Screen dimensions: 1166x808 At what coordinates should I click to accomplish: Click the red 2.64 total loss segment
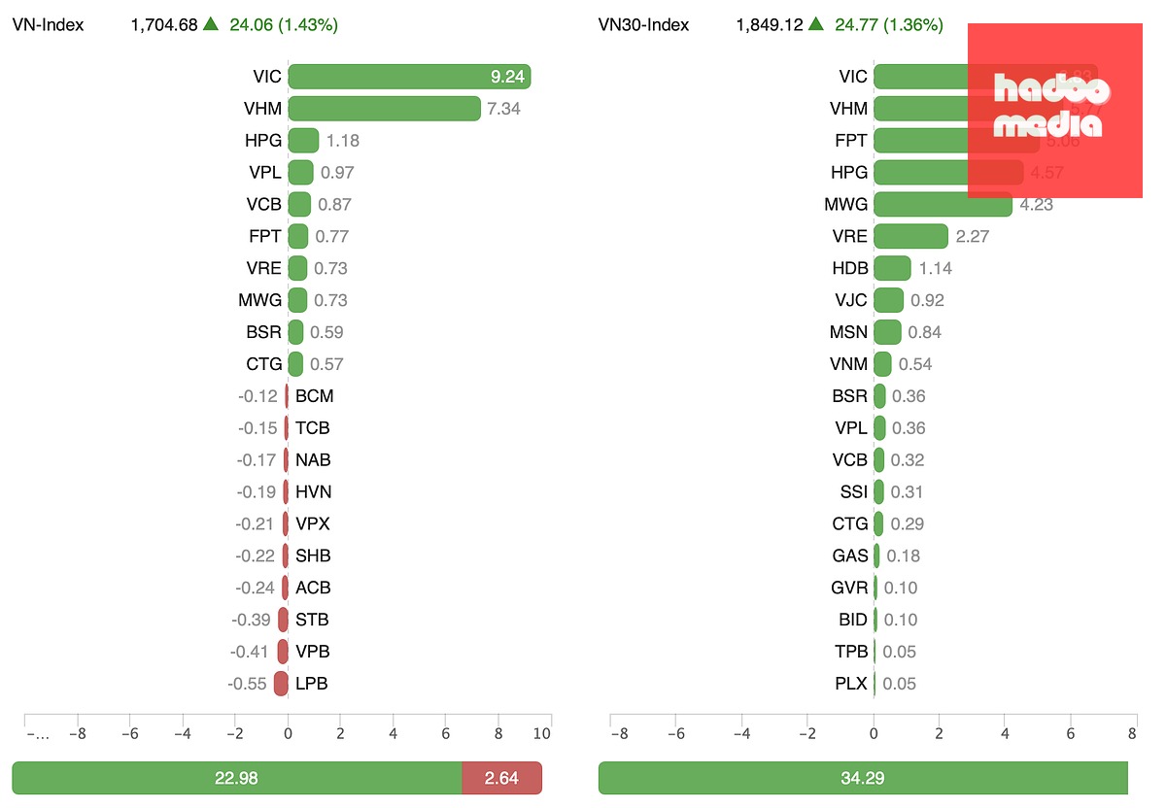tap(501, 778)
